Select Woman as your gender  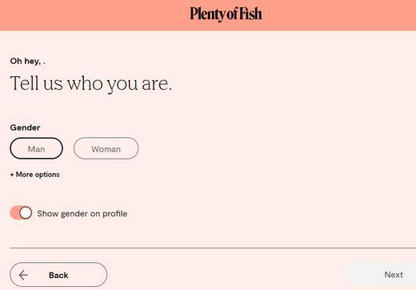click(106, 148)
